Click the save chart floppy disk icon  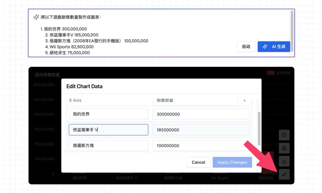click(284, 148)
